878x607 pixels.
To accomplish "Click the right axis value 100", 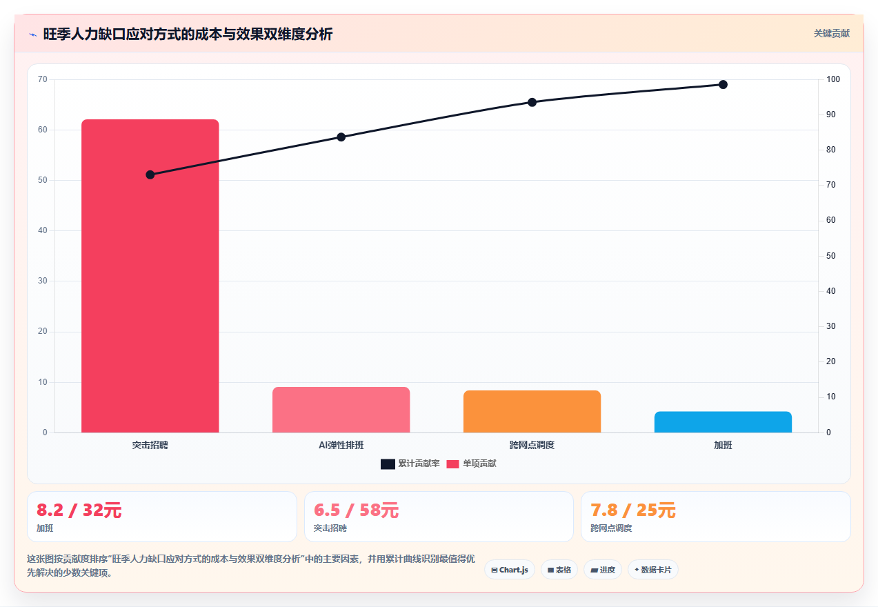I will click(x=833, y=79).
